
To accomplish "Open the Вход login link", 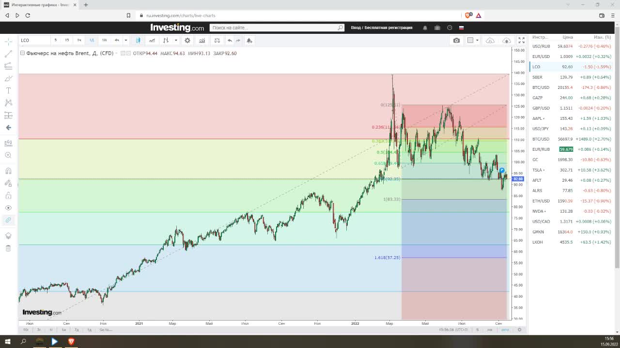I will pyautogui.click(x=356, y=28).
